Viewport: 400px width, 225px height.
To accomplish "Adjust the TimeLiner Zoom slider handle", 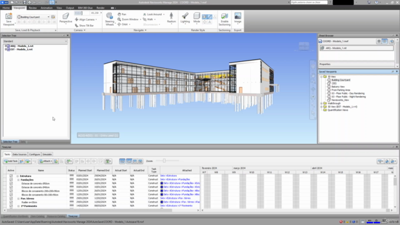I will (164, 161).
